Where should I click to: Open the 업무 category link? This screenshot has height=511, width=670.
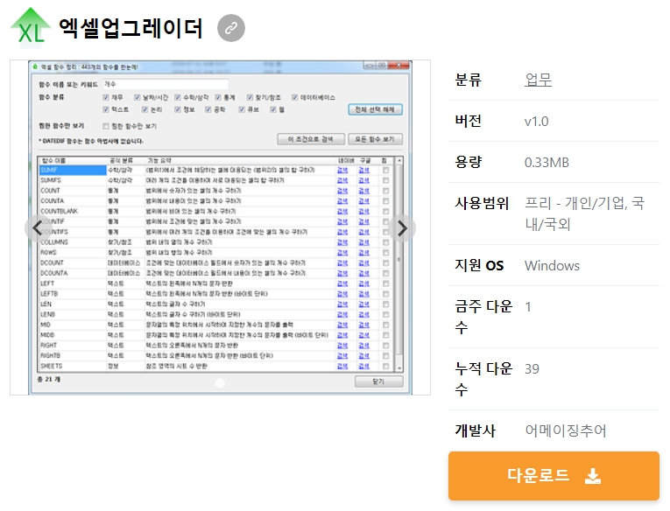pyautogui.click(x=538, y=80)
